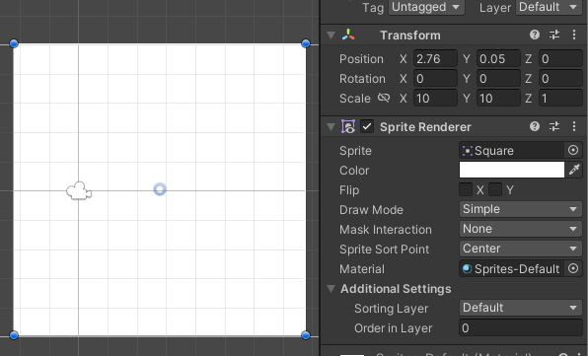
Task: Grab the bottom-right blue rect handle
Action: pos(306,335)
